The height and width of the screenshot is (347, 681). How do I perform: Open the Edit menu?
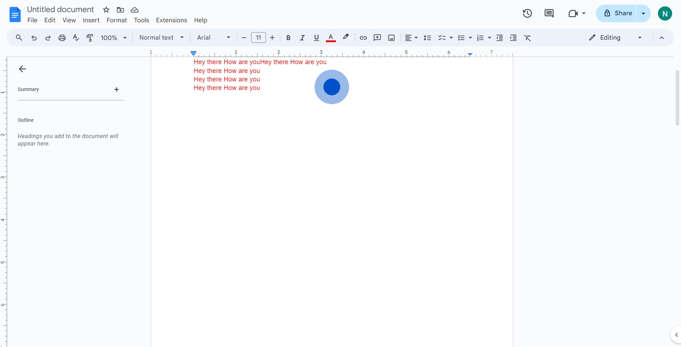coord(50,20)
